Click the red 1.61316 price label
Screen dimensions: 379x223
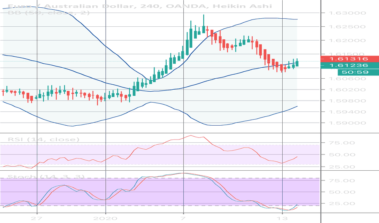pyautogui.click(x=349, y=59)
